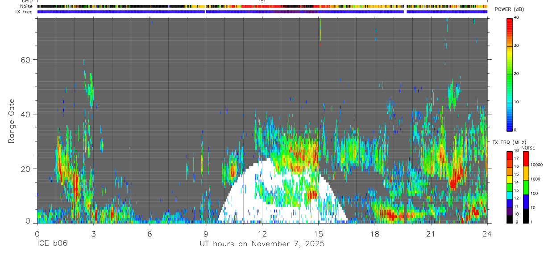Click the TX Freq row label at top

pyautogui.click(x=24, y=12)
